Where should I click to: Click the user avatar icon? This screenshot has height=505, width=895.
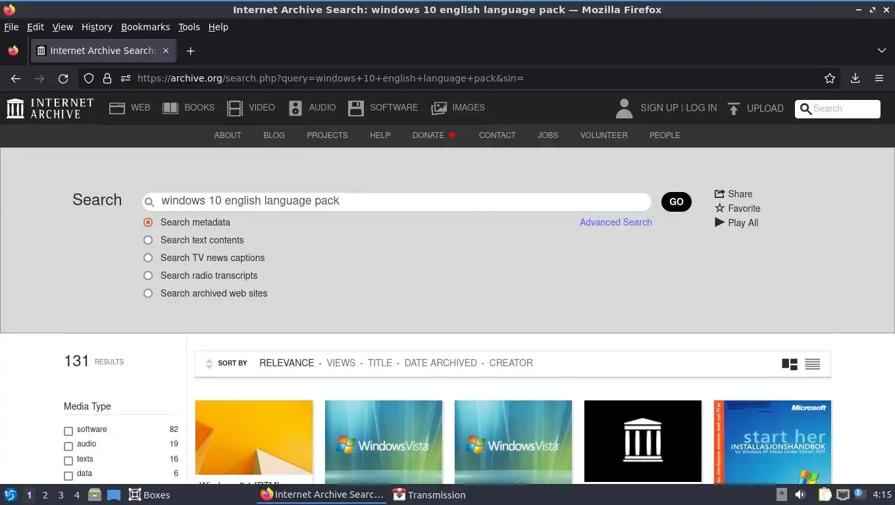[624, 108]
